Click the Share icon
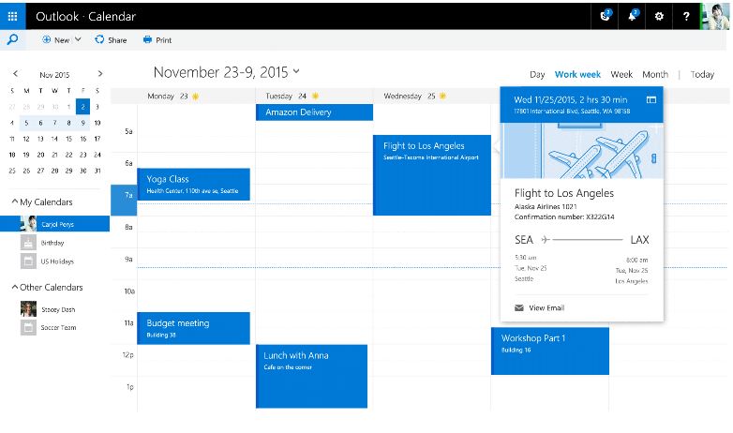 pyautogui.click(x=99, y=39)
